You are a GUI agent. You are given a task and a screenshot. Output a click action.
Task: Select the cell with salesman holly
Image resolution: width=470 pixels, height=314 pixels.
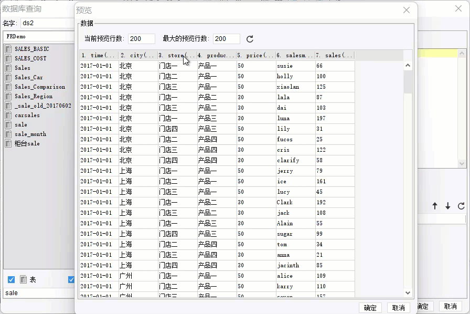(x=295, y=76)
